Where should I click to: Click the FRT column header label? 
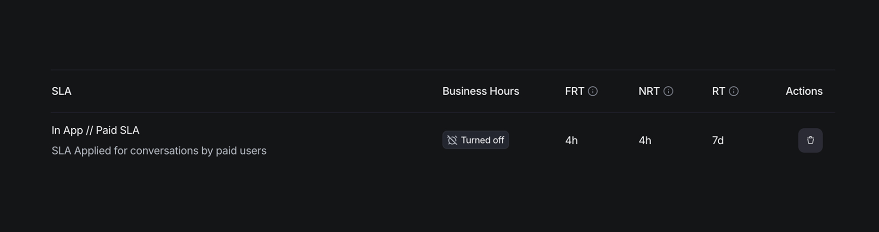click(x=575, y=91)
